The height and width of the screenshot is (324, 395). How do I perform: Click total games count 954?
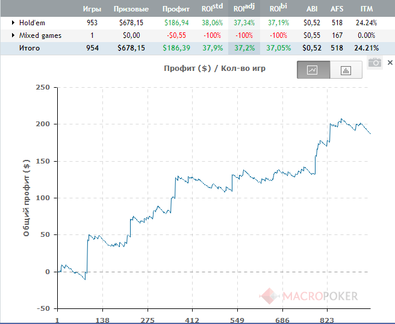tap(93, 48)
